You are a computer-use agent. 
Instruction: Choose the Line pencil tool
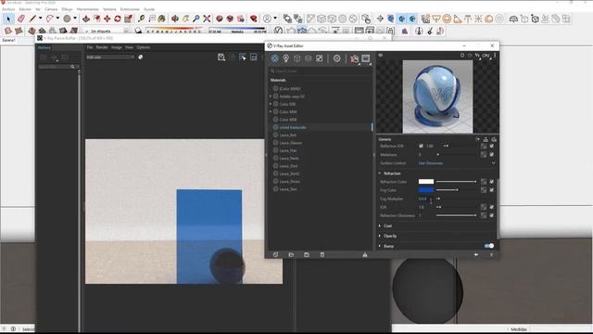click(x=33, y=19)
